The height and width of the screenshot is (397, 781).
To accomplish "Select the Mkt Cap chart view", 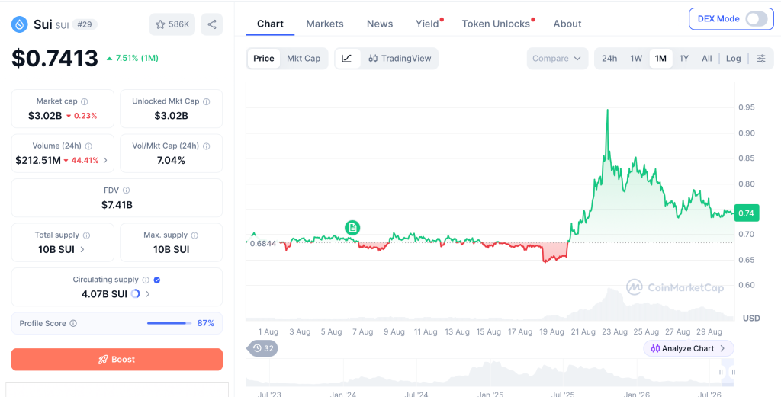I will coord(304,59).
